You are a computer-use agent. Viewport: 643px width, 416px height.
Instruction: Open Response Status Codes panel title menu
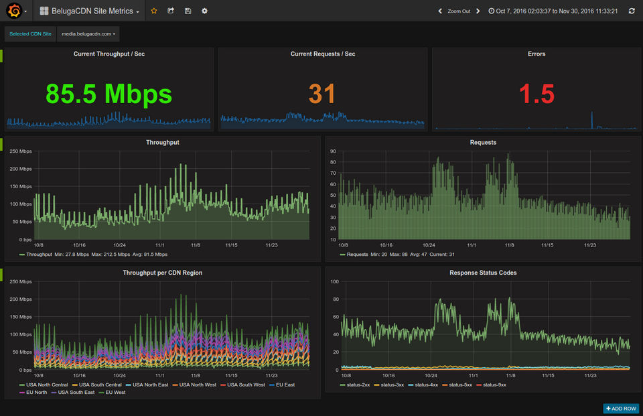[483, 273]
